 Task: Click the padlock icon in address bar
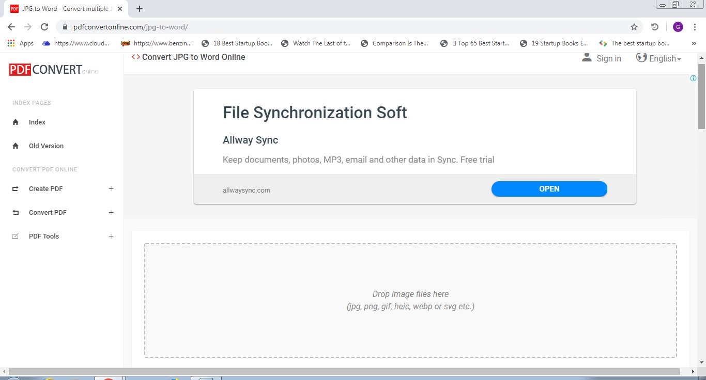(x=65, y=27)
